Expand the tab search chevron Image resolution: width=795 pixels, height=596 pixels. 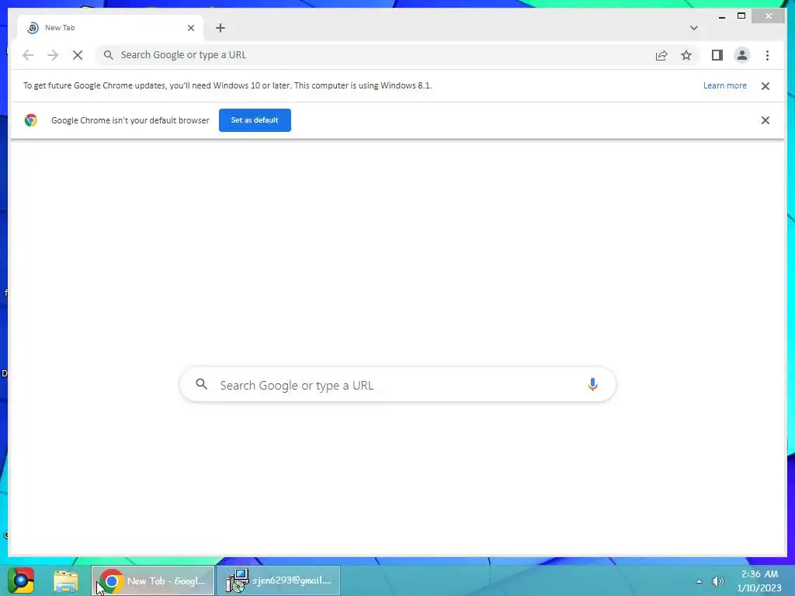click(693, 28)
